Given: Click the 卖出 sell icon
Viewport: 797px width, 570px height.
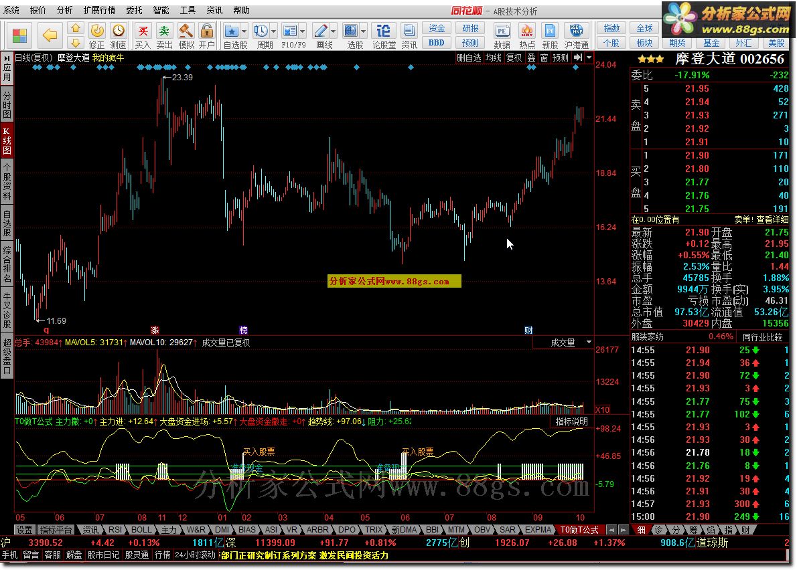Looking at the screenshot, I should click(x=163, y=35).
